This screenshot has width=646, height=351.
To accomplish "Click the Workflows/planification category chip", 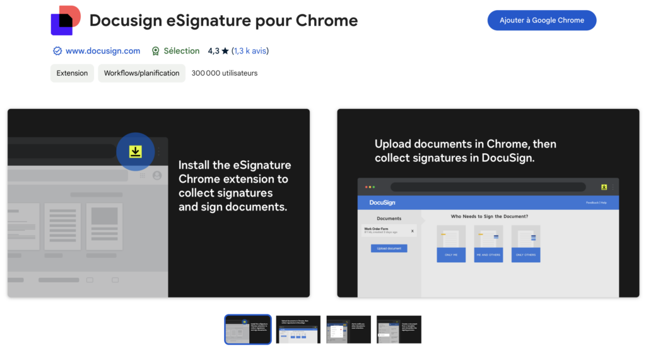I will pyautogui.click(x=141, y=73).
